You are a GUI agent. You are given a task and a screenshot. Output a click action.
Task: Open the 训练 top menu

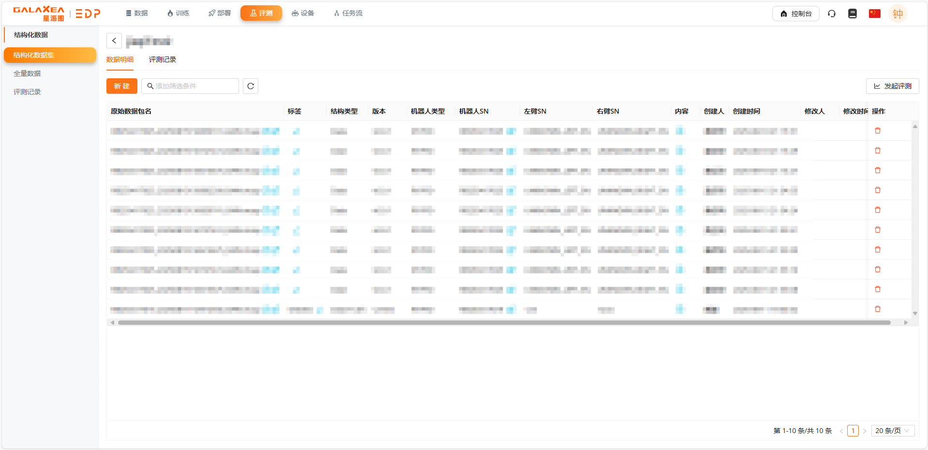pos(178,13)
